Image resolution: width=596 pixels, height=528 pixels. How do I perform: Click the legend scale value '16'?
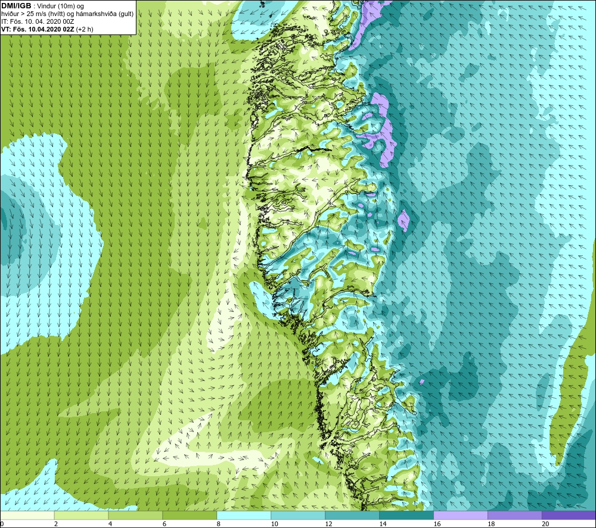click(x=437, y=524)
